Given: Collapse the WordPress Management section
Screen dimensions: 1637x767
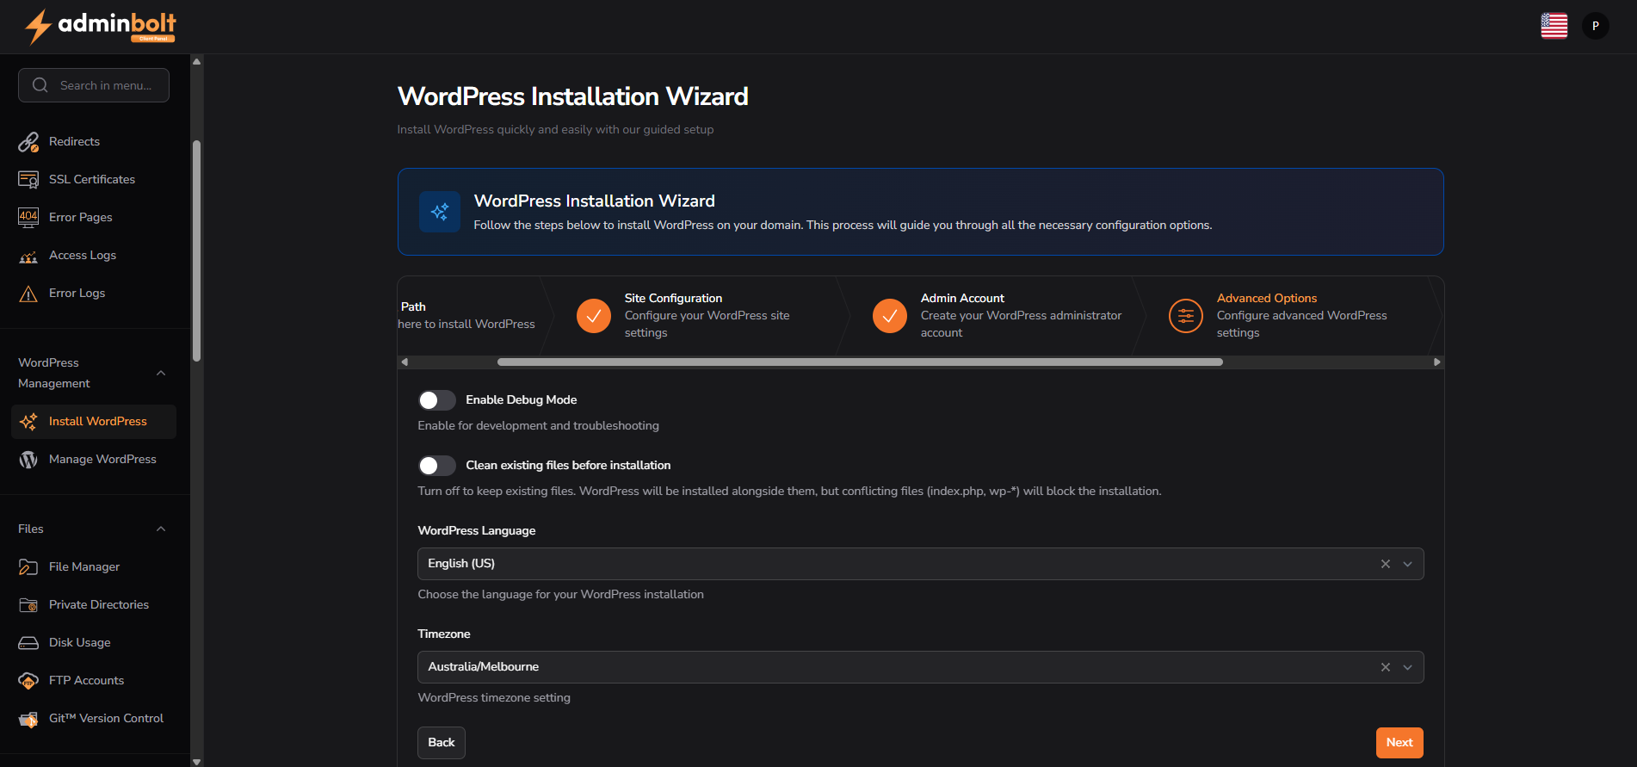Looking at the screenshot, I should (x=161, y=373).
